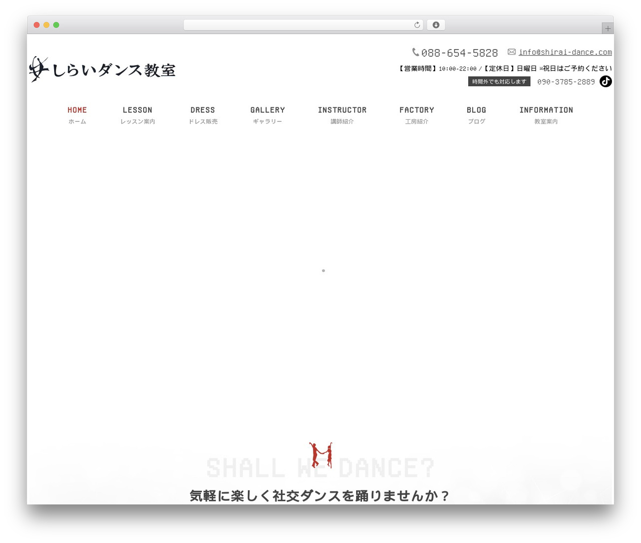Open a new tab with plus button

pyautogui.click(x=607, y=29)
